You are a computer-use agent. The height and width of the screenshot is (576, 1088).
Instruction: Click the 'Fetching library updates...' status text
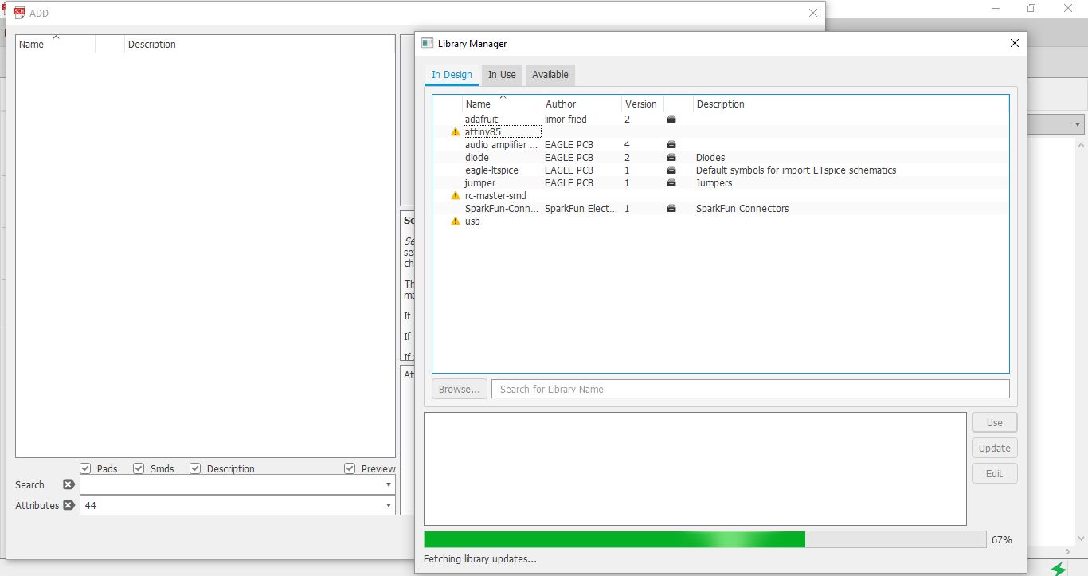(480, 559)
